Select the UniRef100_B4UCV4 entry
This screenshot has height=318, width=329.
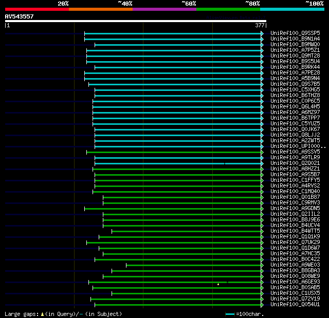(295, 226)
